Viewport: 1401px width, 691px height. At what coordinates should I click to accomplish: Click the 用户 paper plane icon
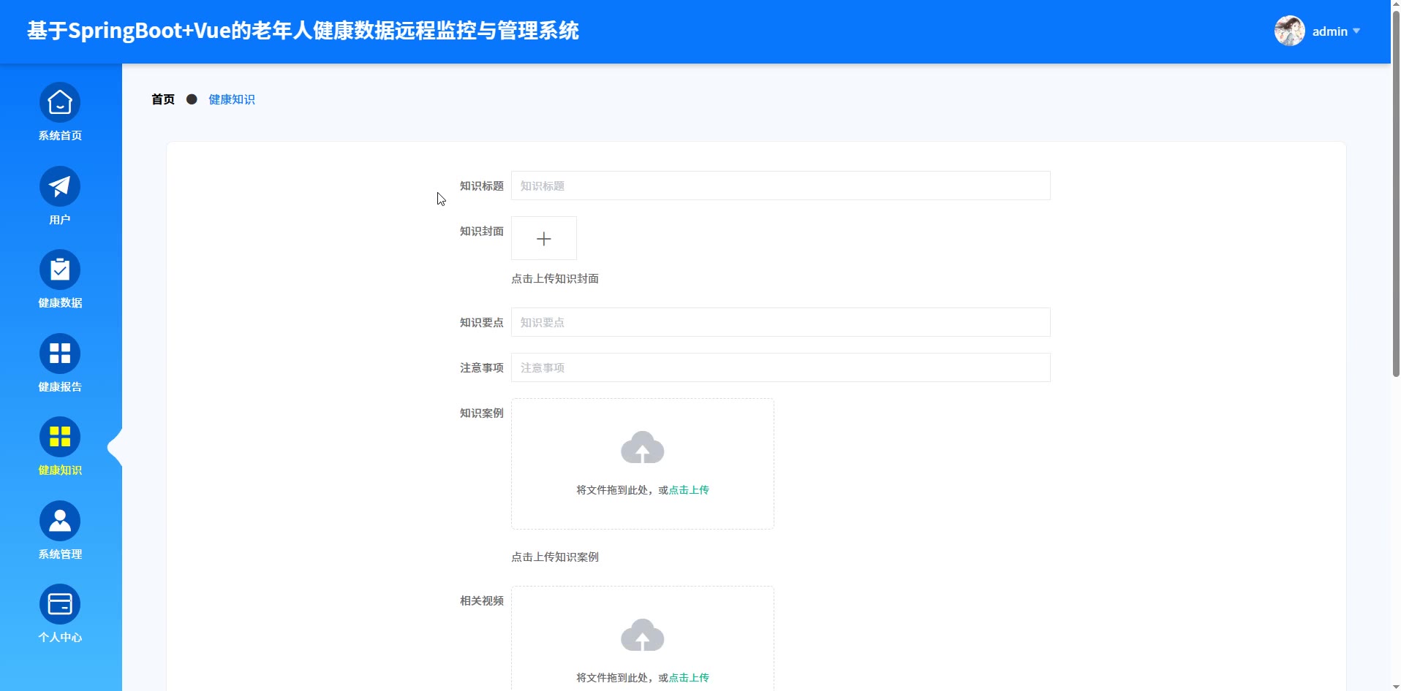60,186
